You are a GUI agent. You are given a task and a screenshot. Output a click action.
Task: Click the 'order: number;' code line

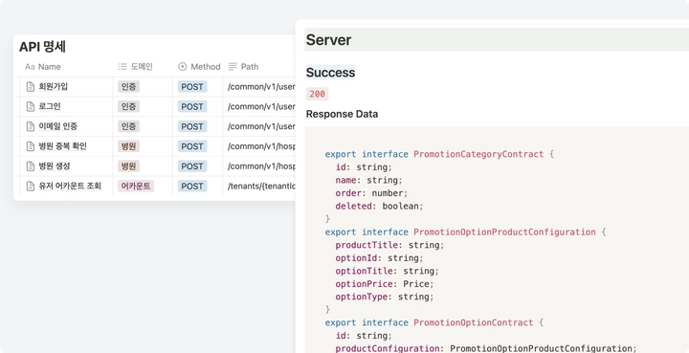[371, 193]
